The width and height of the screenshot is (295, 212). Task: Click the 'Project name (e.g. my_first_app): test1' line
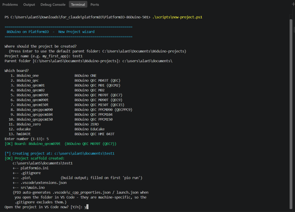pos(44,56)
